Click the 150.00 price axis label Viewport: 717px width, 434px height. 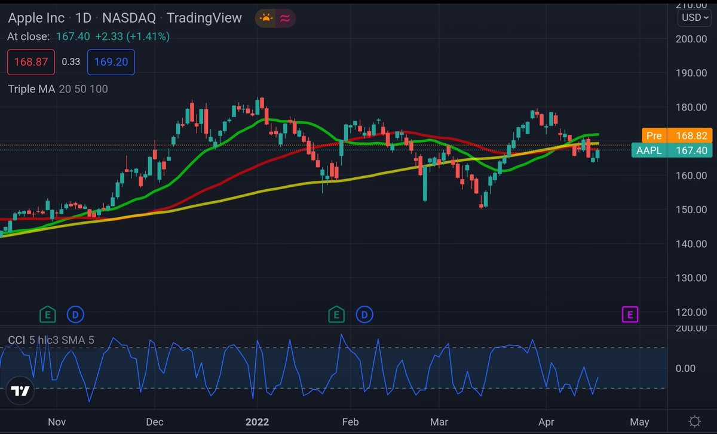coord(691,210)
